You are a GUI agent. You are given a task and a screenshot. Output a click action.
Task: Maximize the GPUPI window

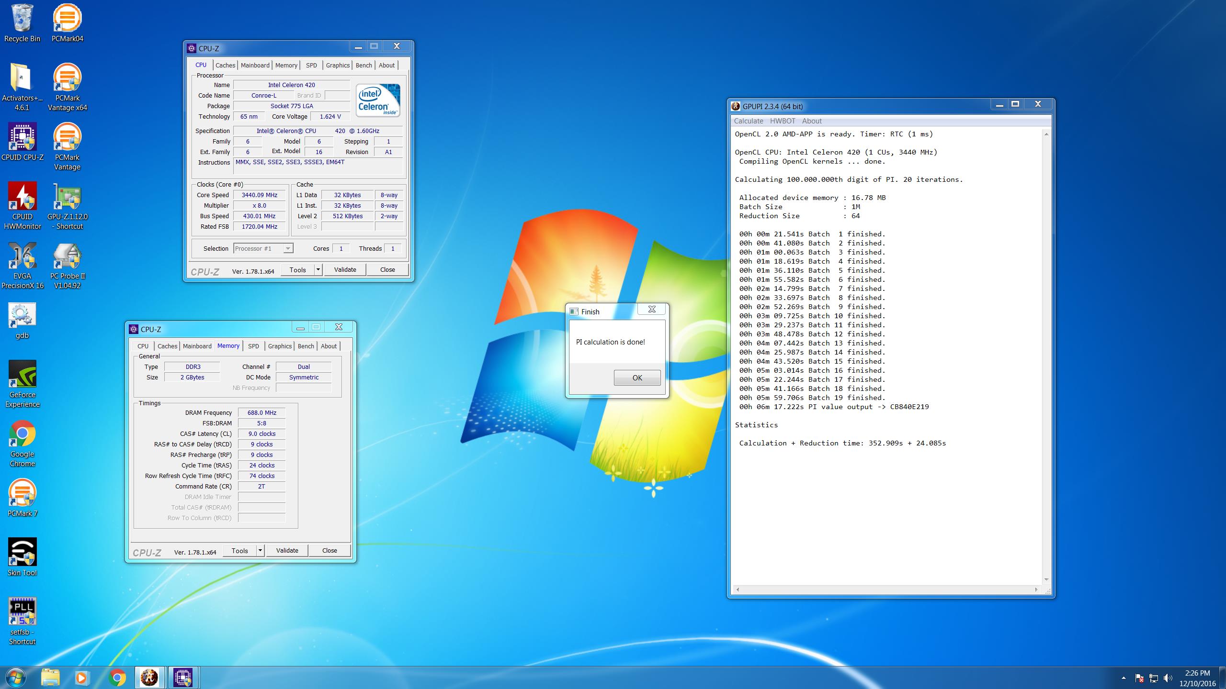(x=1015, y=104)
